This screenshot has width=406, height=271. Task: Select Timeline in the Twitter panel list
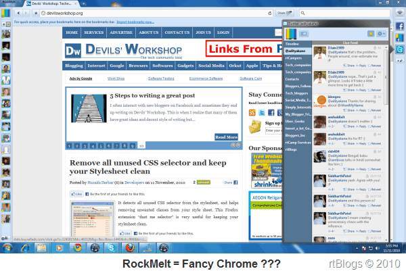[298, 44]
